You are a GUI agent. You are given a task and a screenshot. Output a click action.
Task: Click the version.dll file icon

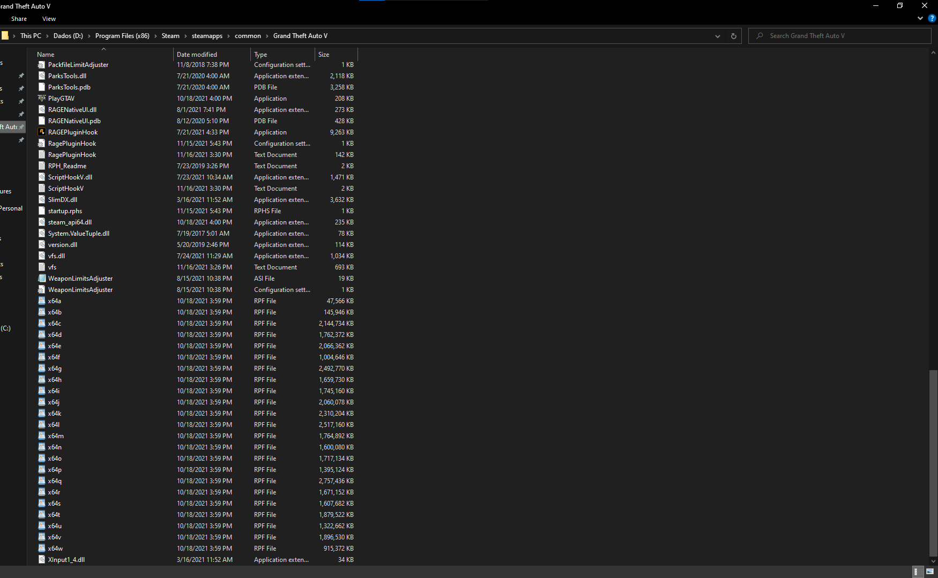42,245
